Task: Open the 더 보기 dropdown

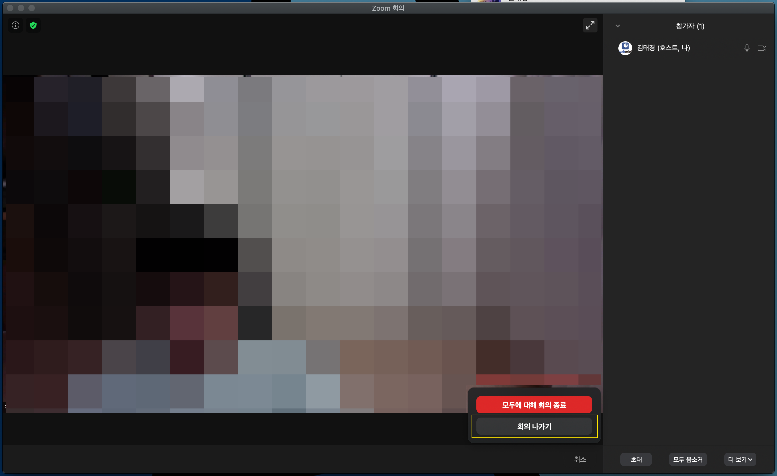Action: (x=740, y=459)
